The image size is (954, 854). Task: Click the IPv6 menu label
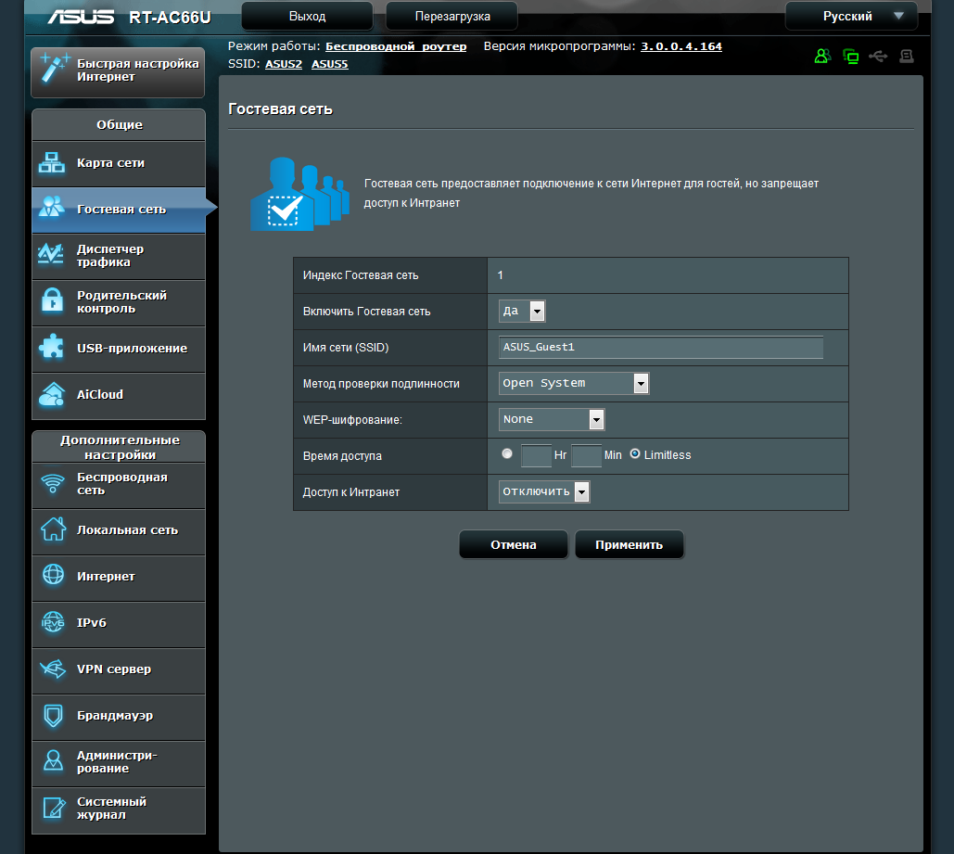(91, 623)
